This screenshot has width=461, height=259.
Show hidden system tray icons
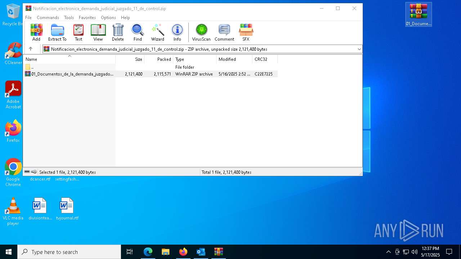[388, 252]
